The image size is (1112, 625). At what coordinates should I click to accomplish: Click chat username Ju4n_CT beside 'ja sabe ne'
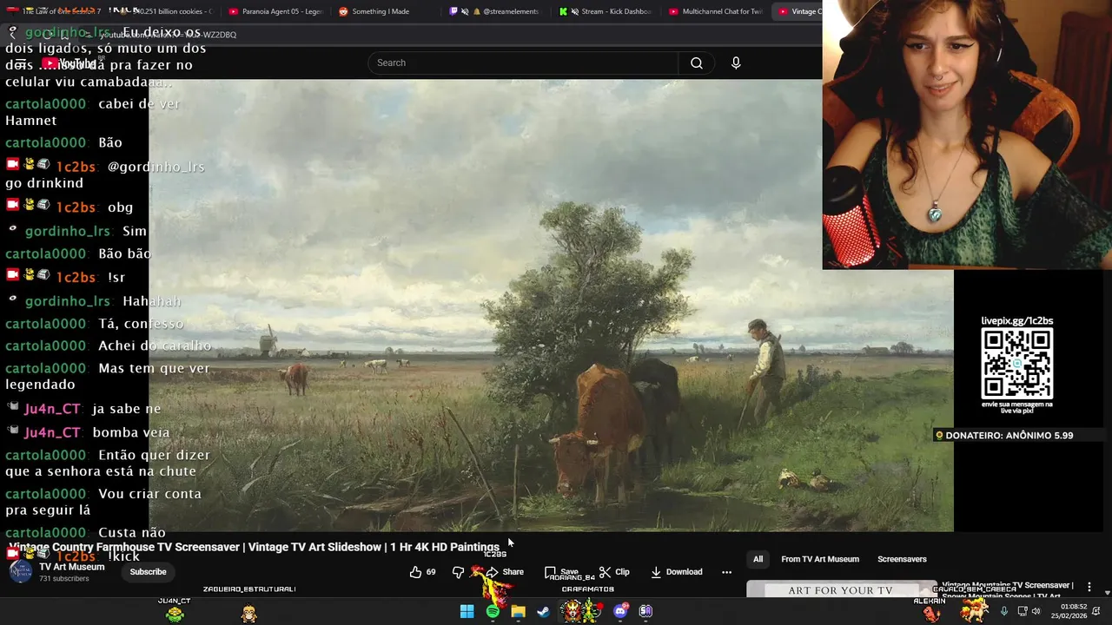[52, 409]
